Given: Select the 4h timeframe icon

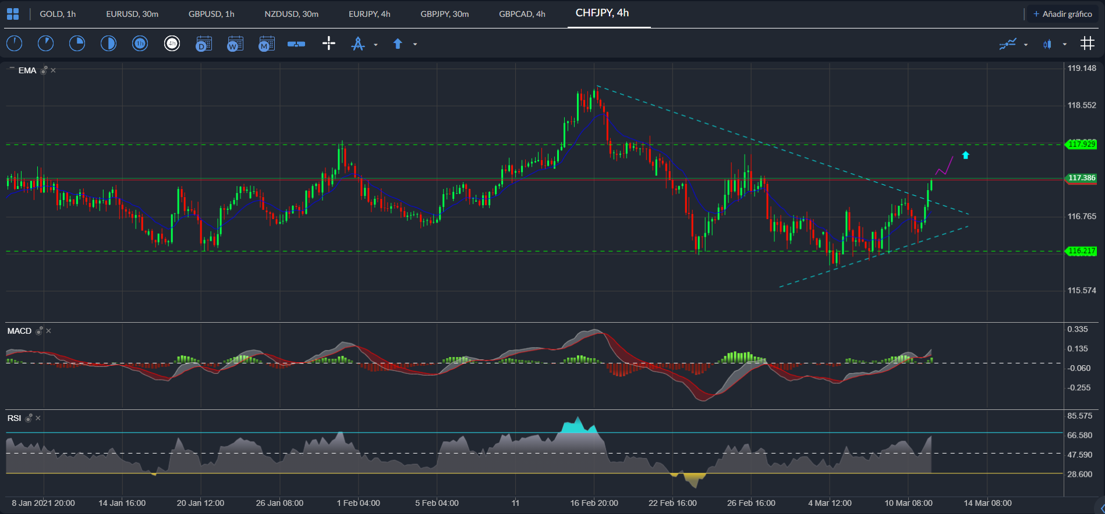Looking at the screenshot, I should pos(172,44).
